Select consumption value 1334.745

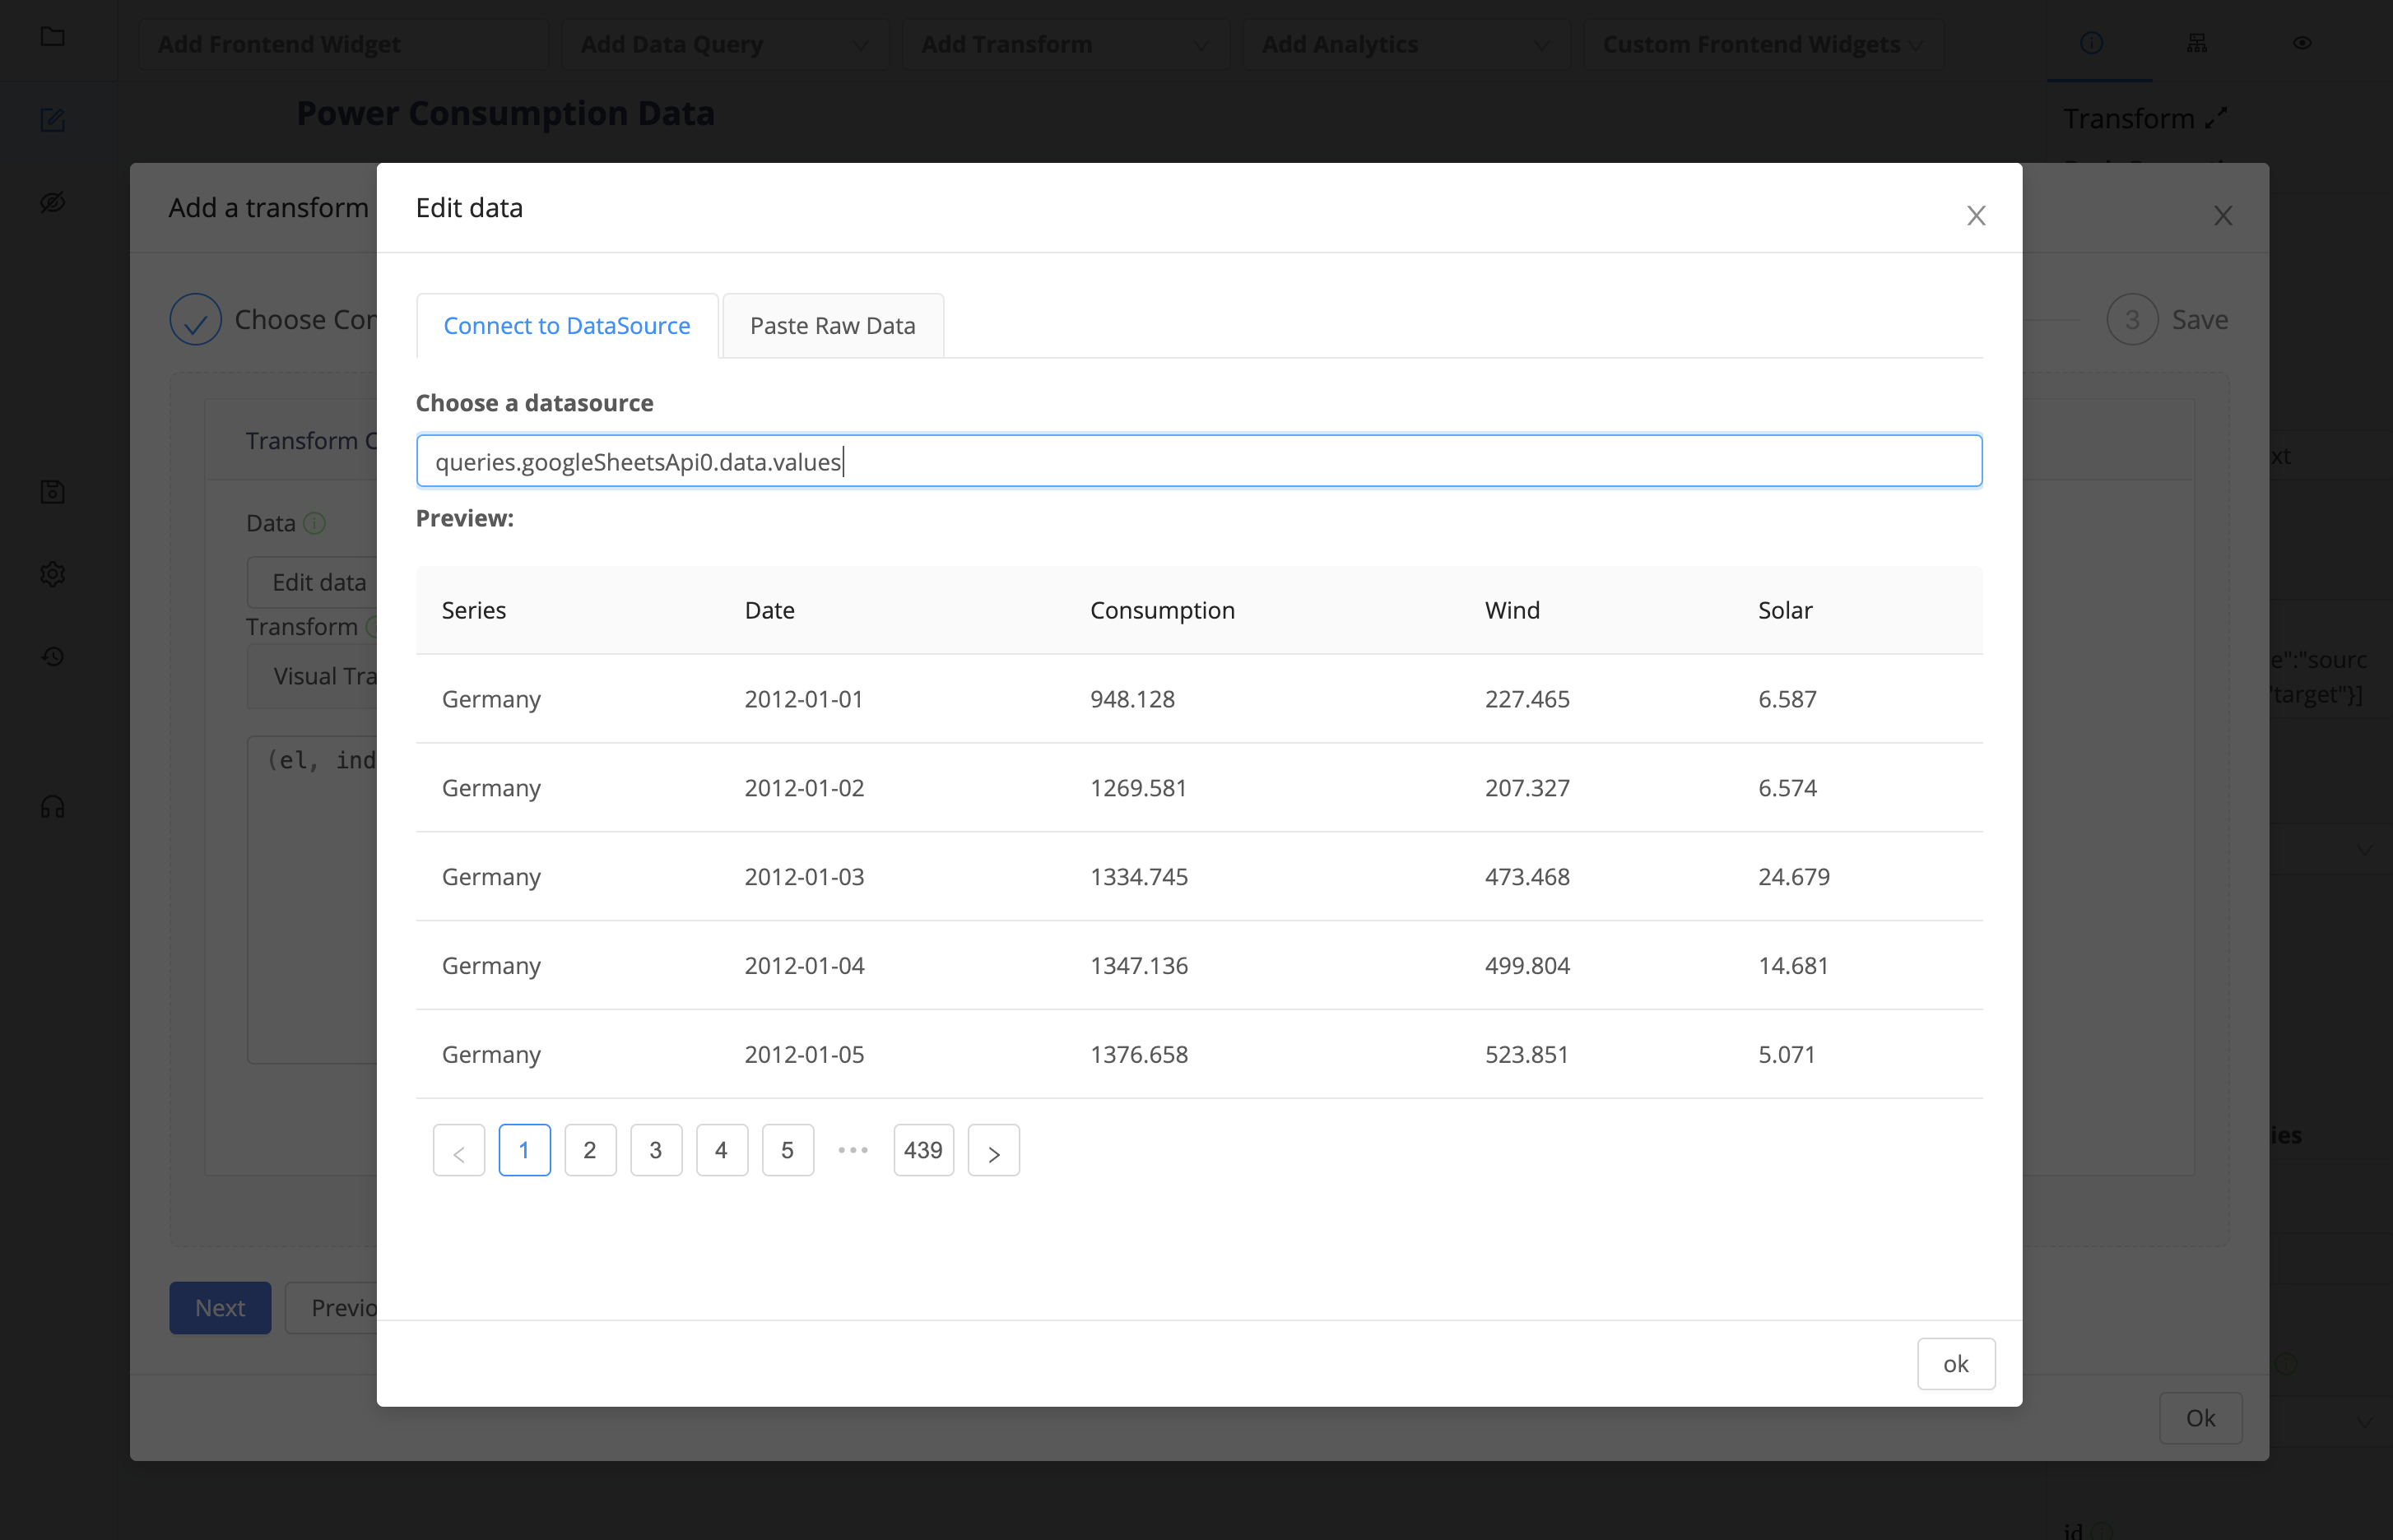click(1139, 877)
